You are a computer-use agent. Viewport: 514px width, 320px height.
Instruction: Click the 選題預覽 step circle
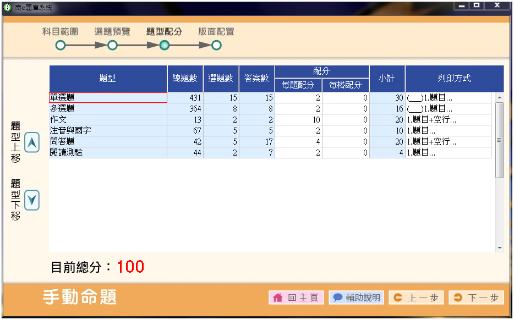pos(112,46)
